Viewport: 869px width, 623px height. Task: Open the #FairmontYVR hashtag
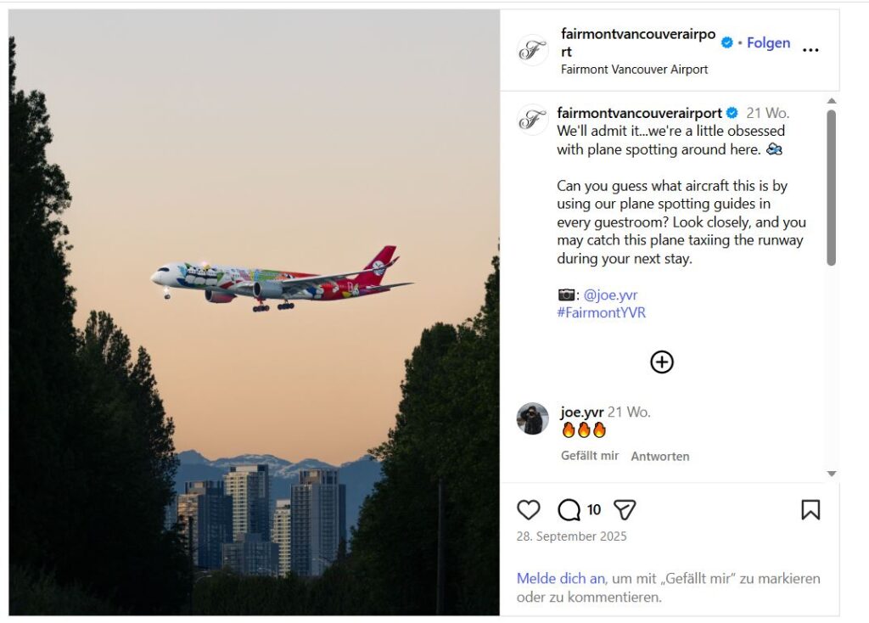coord(602,312)
